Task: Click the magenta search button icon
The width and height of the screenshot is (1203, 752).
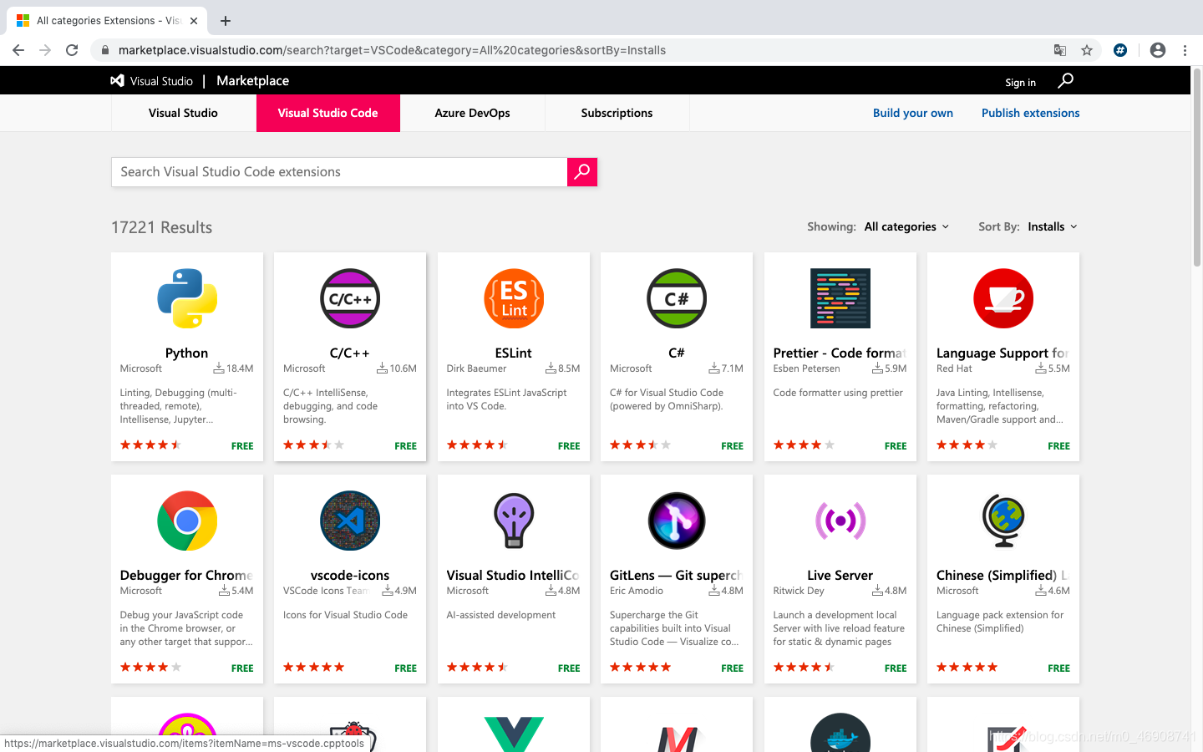Action: click(x=582, y=172)
